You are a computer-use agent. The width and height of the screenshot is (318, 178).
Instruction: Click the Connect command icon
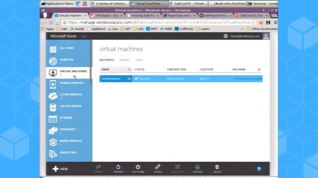pos(98,169)
